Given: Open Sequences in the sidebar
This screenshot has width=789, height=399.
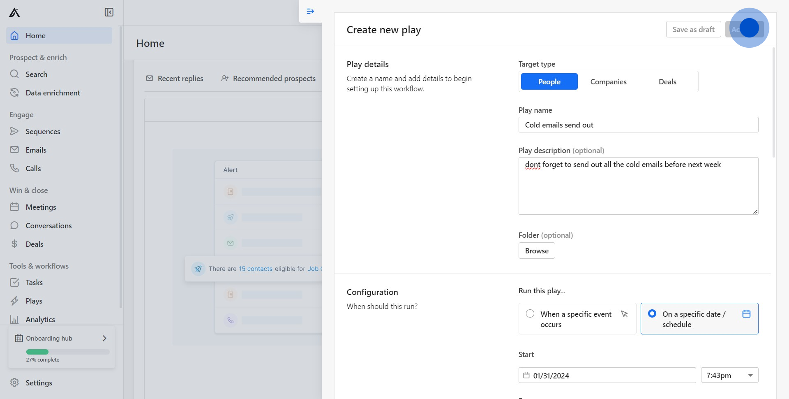Looking at the screenshot, I should [x=43, y=132].
